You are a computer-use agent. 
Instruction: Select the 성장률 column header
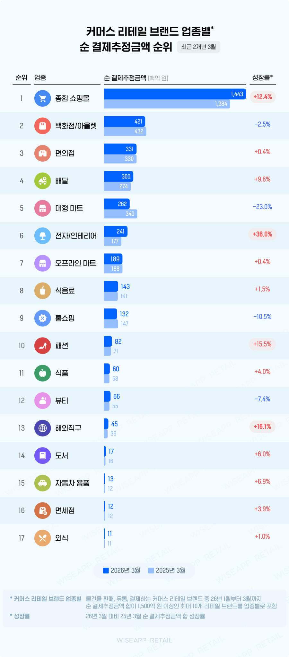pyautogui.click(x=262, y=77)
